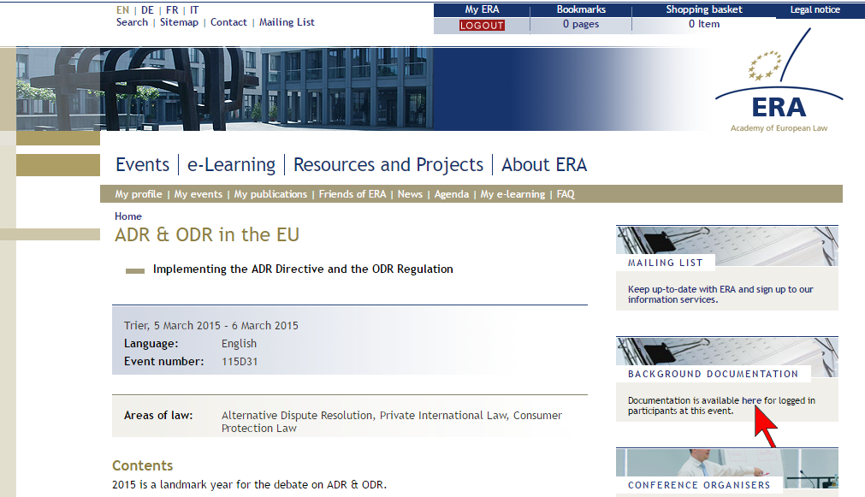Open the Mailing List link in header
The height and width of the screenshot is (497, 865).
coord(287,22)
